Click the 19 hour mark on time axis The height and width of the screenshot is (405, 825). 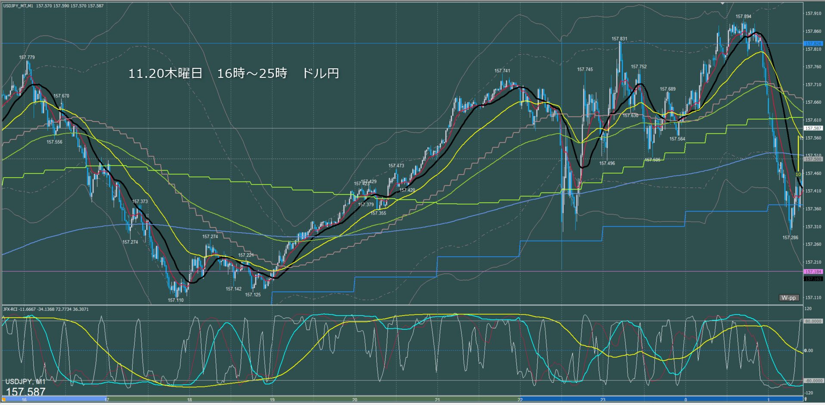272,400
